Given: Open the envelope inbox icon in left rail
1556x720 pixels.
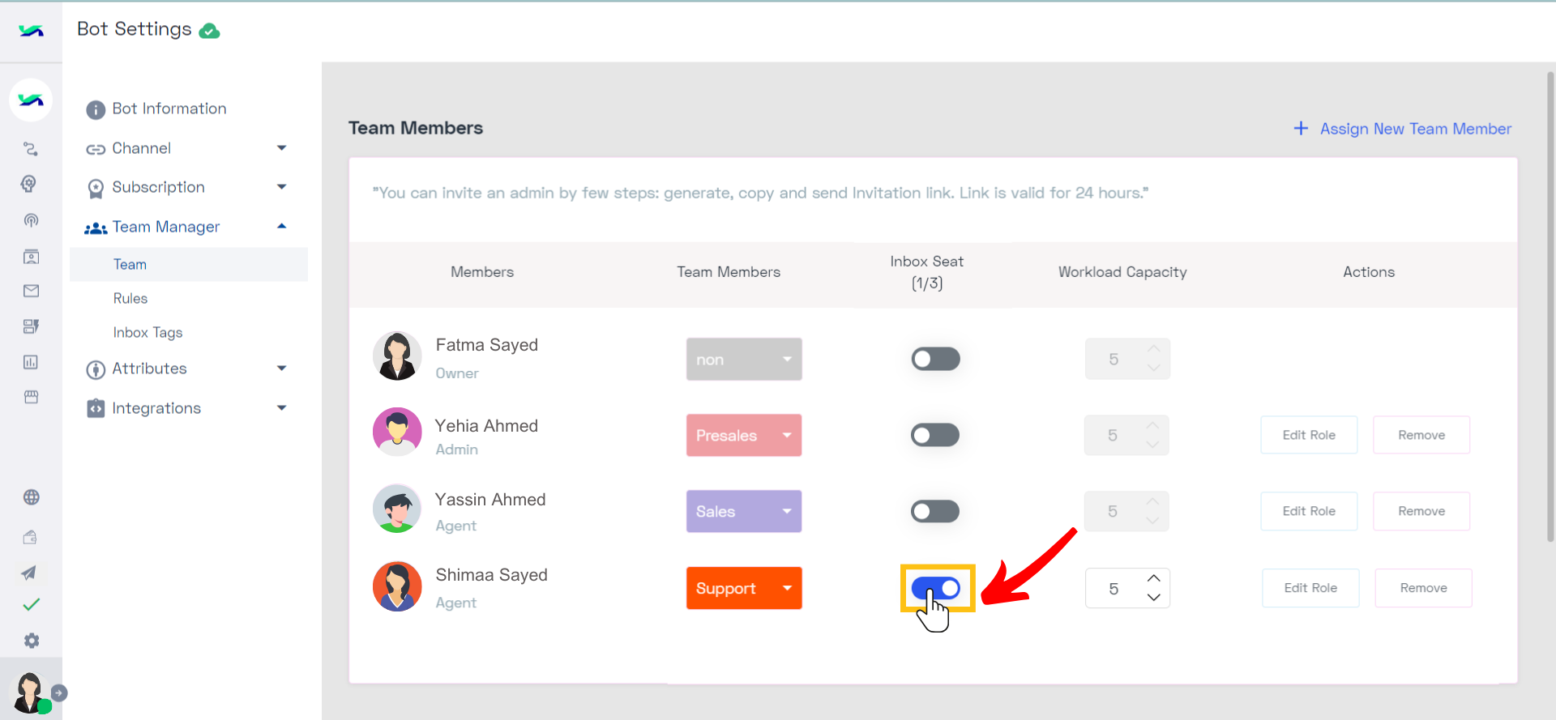Looking at the screenshot, I should click(x=31, y=291).
